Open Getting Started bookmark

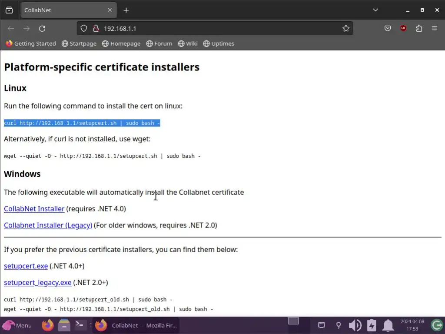tap(31, 43)
